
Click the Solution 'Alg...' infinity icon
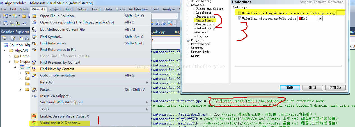6,45
